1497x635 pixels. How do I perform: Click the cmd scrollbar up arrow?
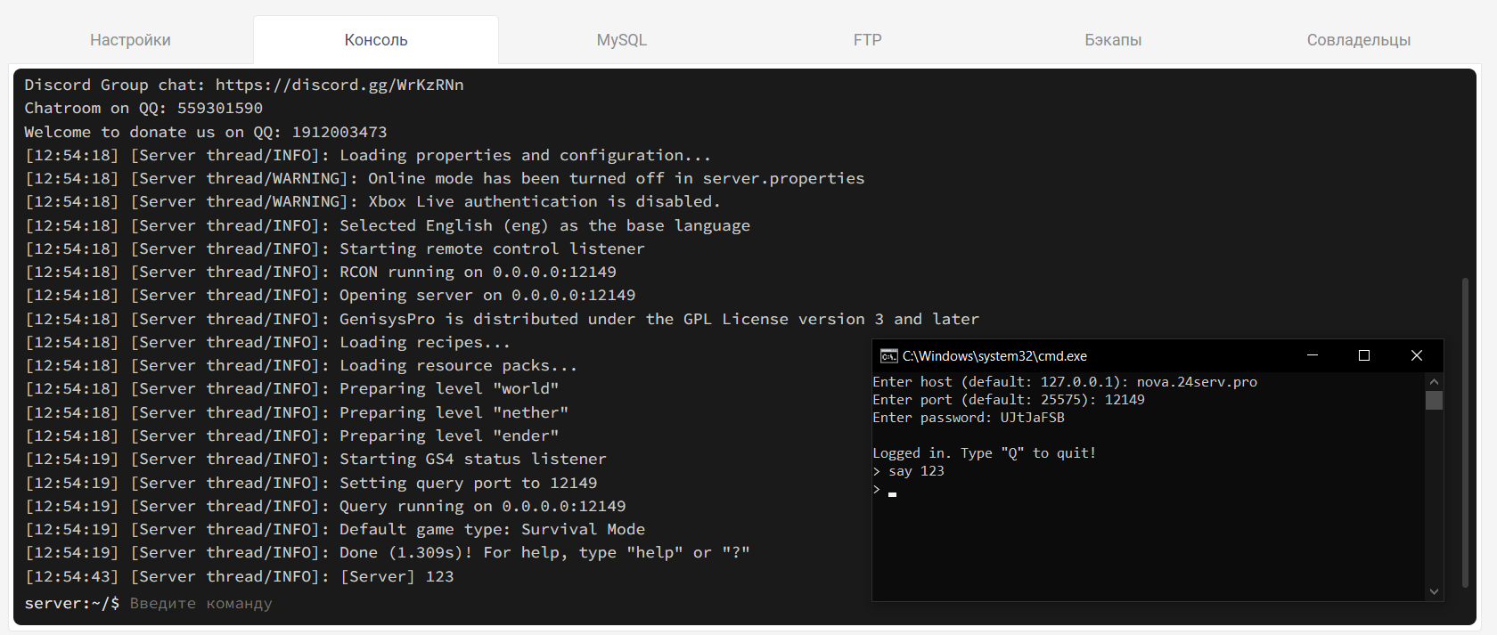[x=1434, y=382]
